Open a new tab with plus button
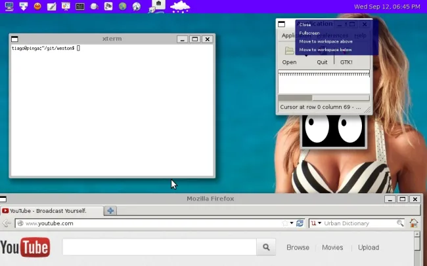427x266 pixels. pyautogui.click(x=110, y=210)
